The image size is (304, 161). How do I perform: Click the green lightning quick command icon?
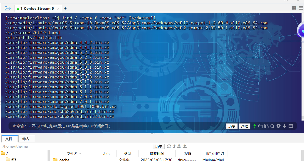[255, 126]
